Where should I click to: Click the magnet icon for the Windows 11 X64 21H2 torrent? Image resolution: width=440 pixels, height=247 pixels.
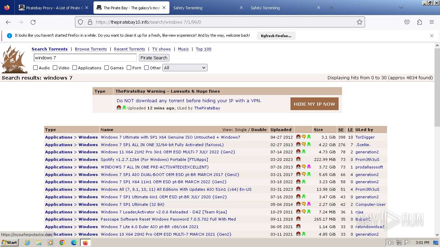[x=298, y=152]
